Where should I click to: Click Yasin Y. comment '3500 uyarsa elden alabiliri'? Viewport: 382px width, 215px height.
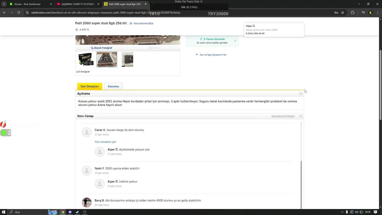tap(122, 168)
